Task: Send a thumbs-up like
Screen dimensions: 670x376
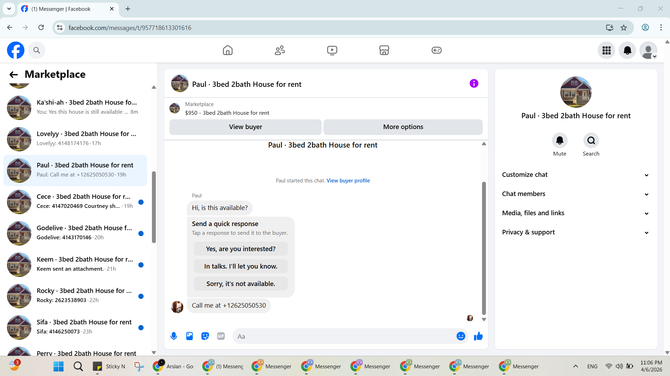Action: pos(478,336)
